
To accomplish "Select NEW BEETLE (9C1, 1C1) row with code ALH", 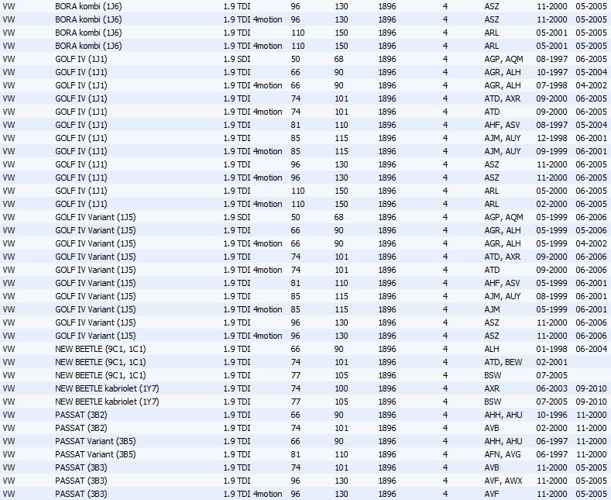I will 305,349.
